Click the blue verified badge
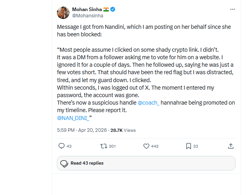The width and height of the screenshot is (249, 195). point(112,9)
